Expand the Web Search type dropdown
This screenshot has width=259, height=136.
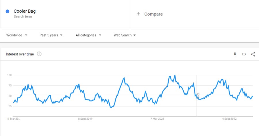[125, 35]
